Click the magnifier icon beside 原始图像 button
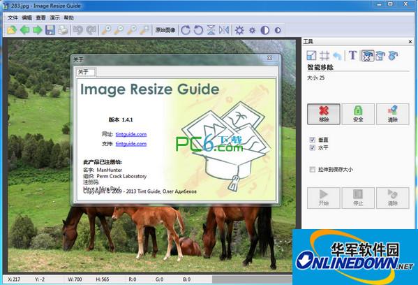 (144, 30)
